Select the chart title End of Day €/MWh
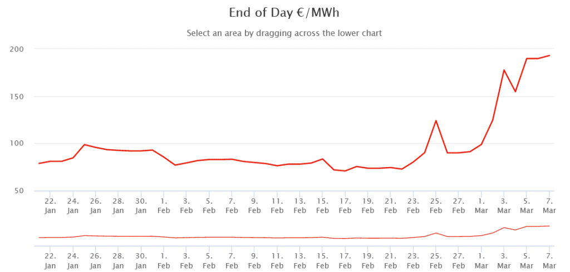Image resolution: width=570 pixels, height=272 pixels. [284, 13]
